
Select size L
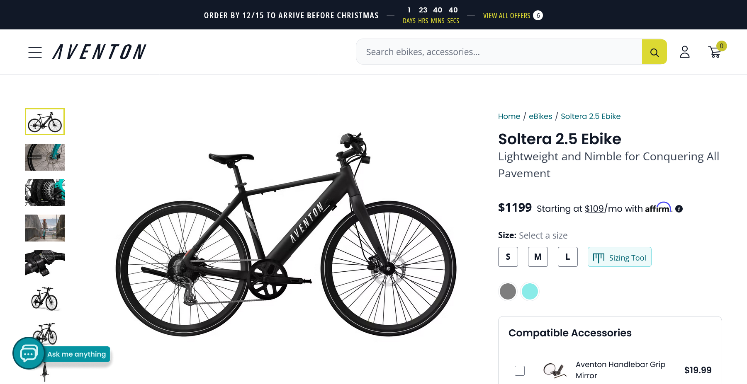click(x=567, y=257)
